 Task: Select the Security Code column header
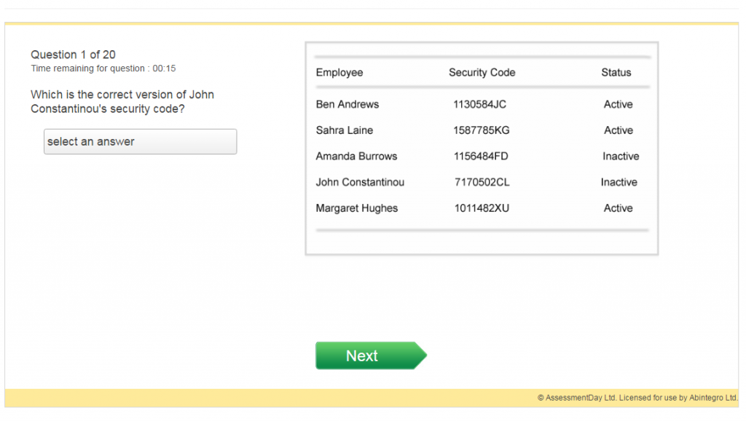[x=482, y=72]
